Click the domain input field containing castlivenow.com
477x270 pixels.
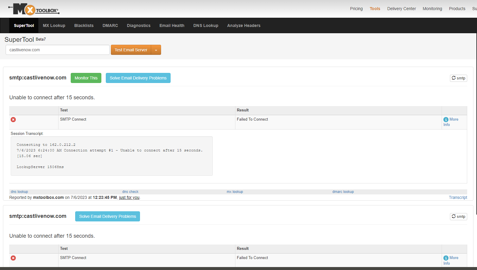(x=58, y=50)
